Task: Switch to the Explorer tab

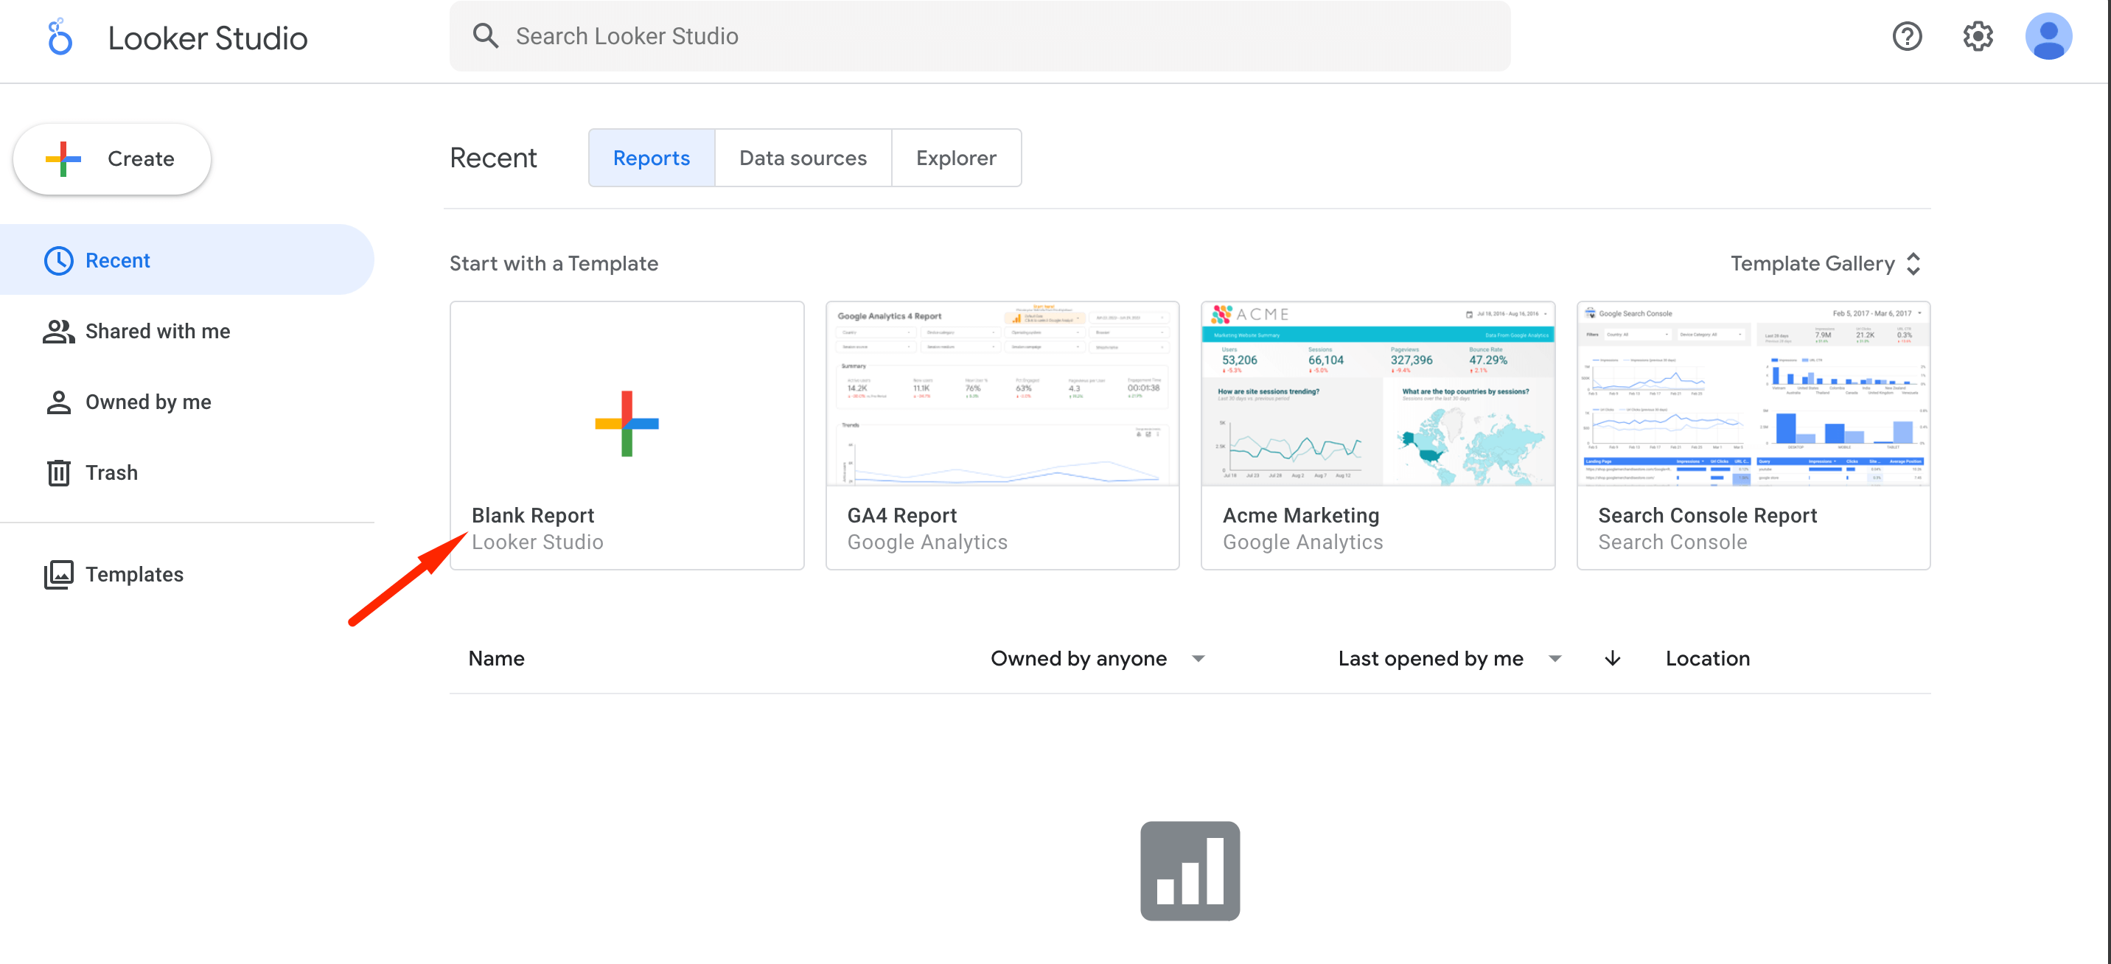Action: (x=955, y=158)
